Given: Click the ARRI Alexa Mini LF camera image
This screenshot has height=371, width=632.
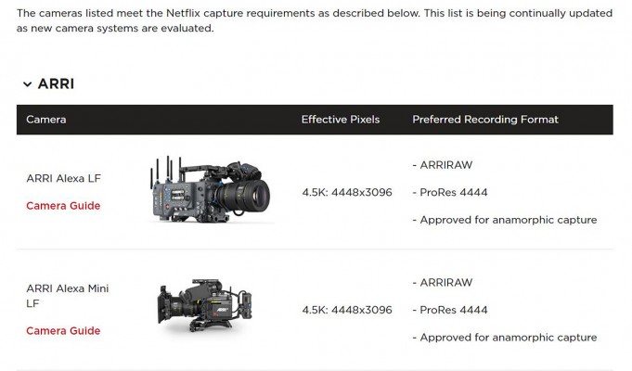Looking at the screenshot, I should [205, 305].
